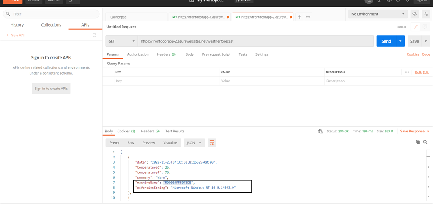Open the Headers (8) request tab

(x=166, y=54)
